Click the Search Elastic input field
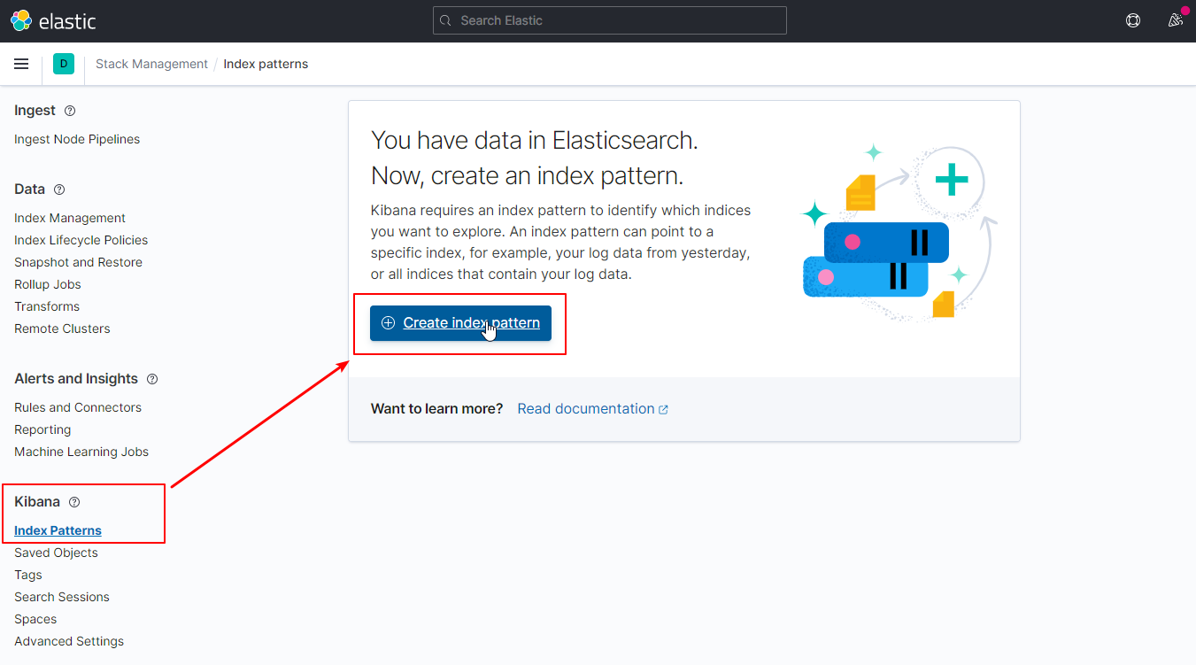This screenshot has width=1196, height=665. point(609,20)
